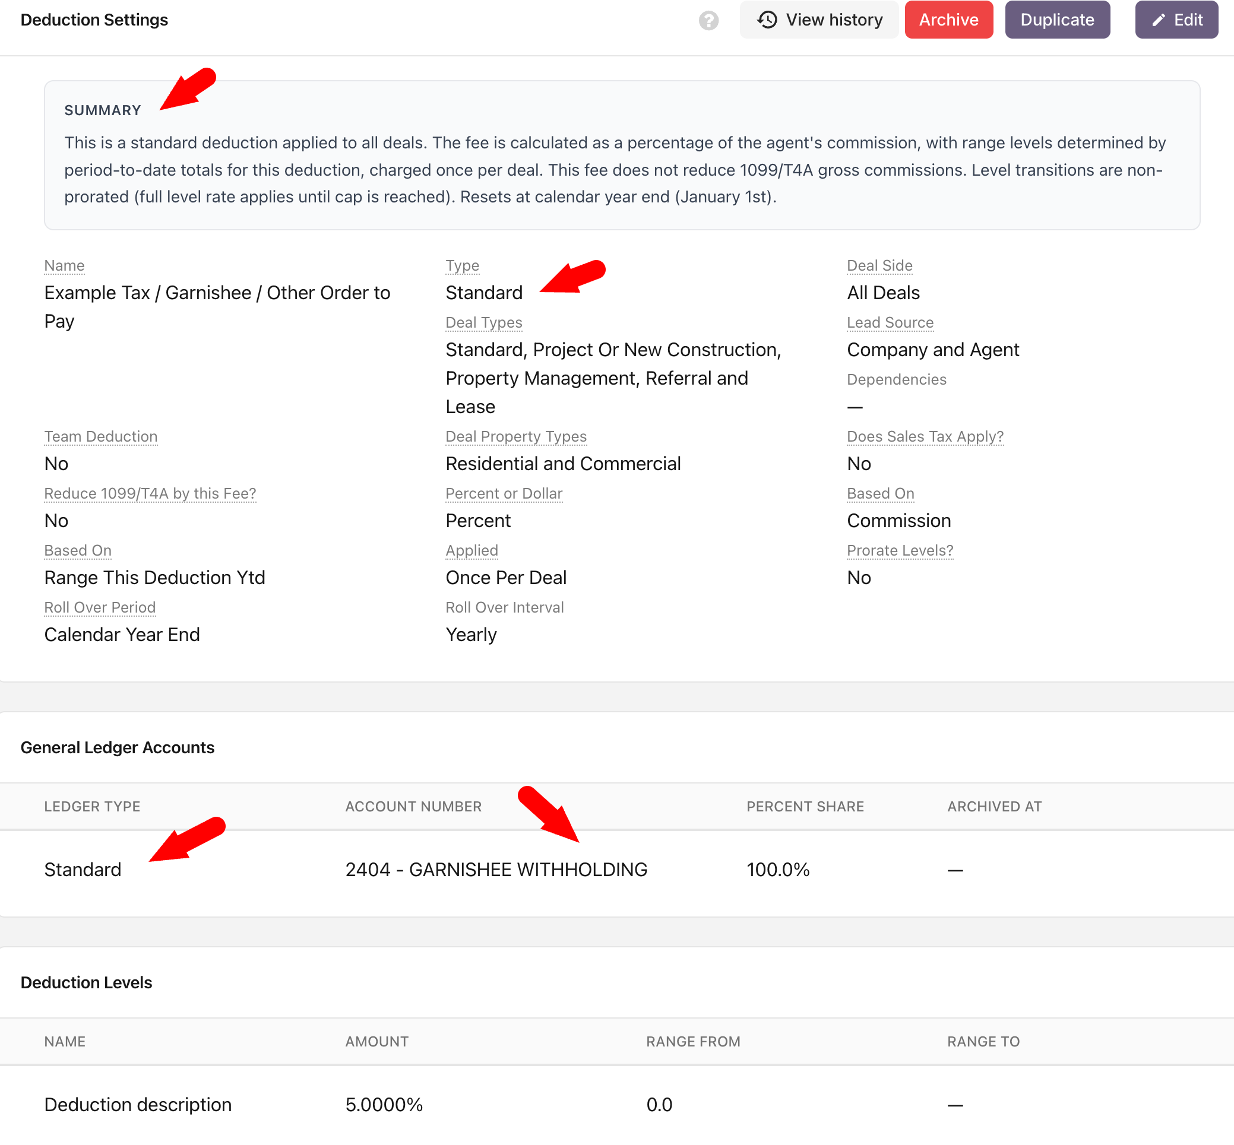Image resolution: width=1234 pixels, height=1145 pixels.
Task: Select the name 'Example Tax / Garnishee / Other Order to Pay'
Action: (217, 307)
